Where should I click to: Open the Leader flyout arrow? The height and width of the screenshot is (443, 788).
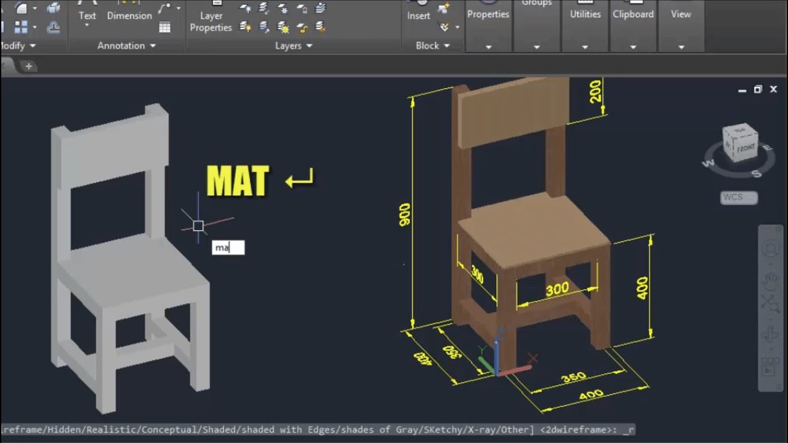tap(179, 9)
